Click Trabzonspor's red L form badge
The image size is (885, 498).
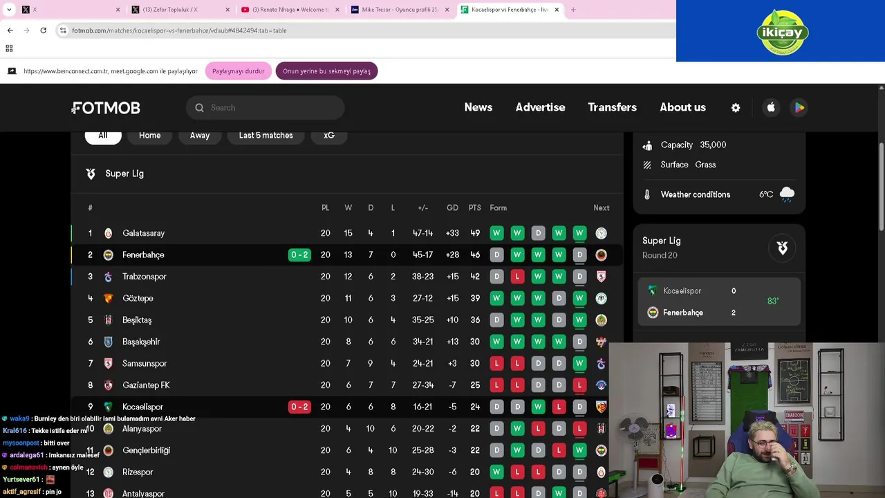(517, 277)
